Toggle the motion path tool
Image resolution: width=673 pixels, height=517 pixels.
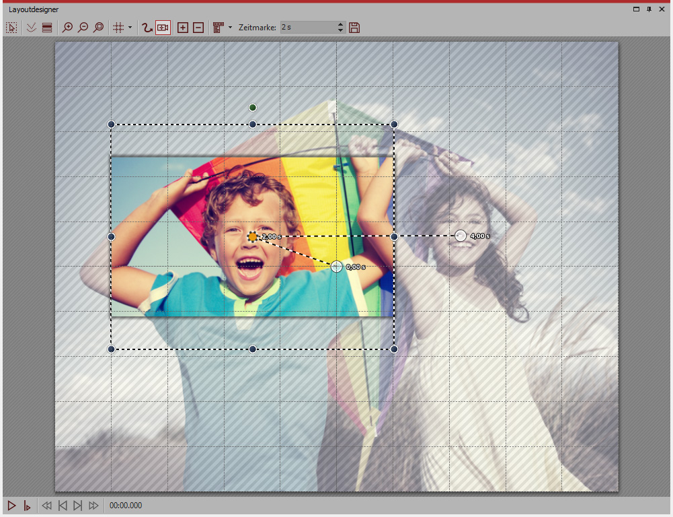click(x=147, y=28)
